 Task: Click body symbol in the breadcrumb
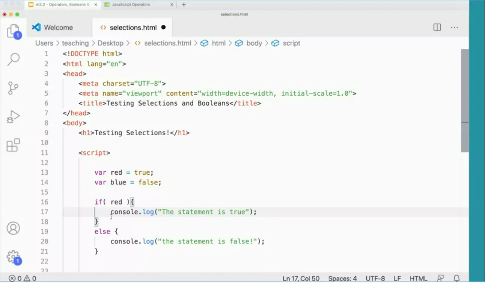[254, 43]
